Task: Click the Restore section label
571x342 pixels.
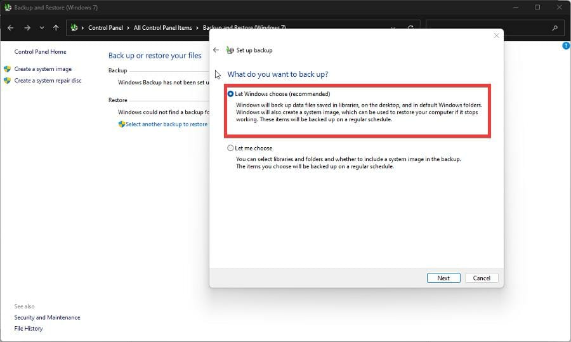Action: (117, 100)
